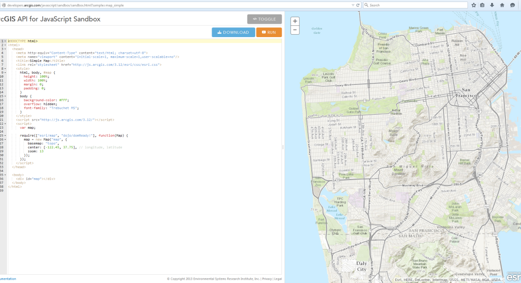Viewport: 521px width, 283px height.
Task: Collapse the script block fold at line 22
Action: (5, 124)
